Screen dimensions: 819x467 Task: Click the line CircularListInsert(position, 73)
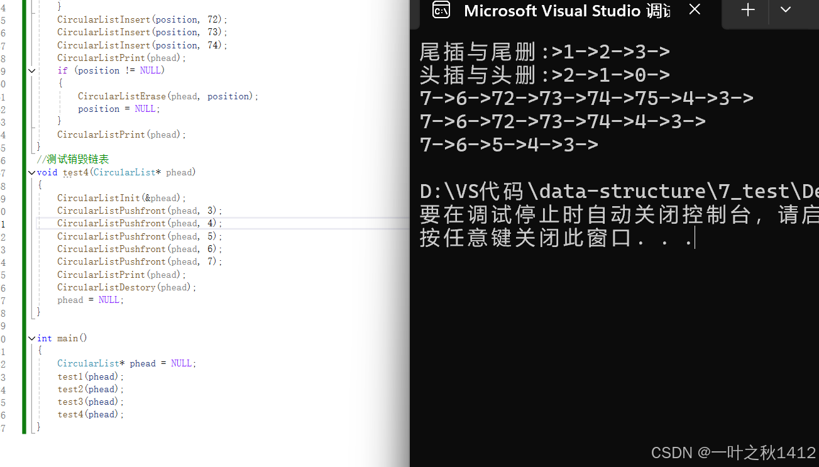point(143,32)
